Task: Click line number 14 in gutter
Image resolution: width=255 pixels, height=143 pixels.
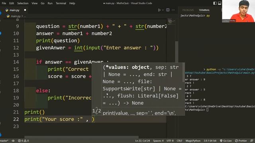Action: click(16, 62)
